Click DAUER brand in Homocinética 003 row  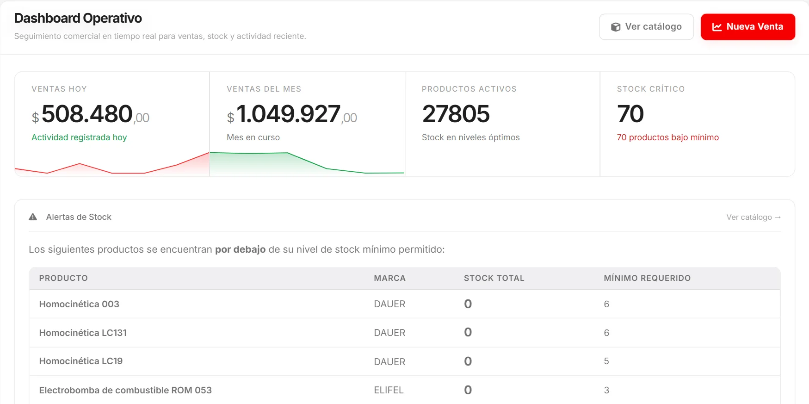click(x=389, y=304)
